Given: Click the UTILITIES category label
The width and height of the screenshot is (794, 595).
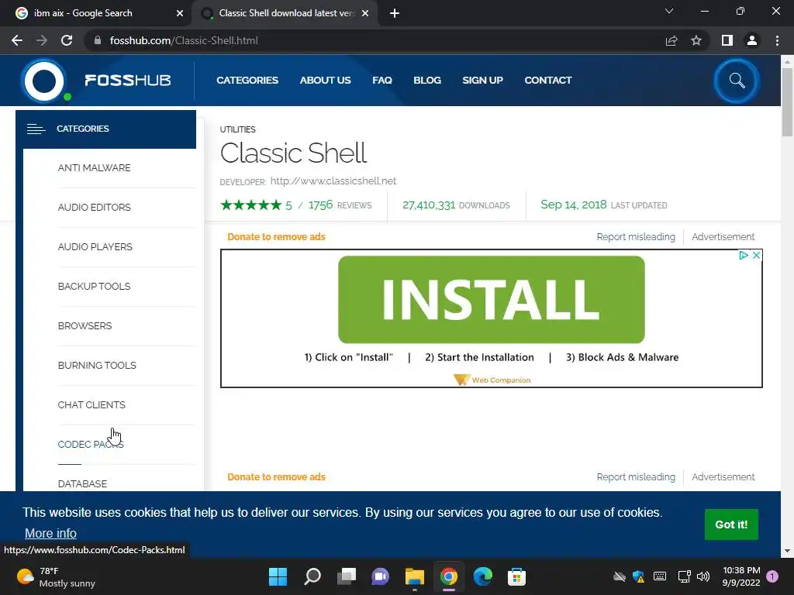Looking at the screenshot, I should click(237, 129).
